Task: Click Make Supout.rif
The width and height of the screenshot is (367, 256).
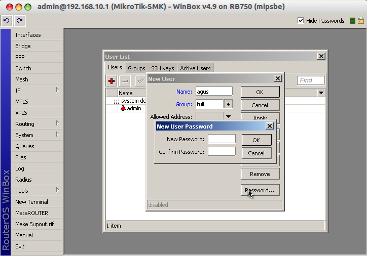Action: 37,224
